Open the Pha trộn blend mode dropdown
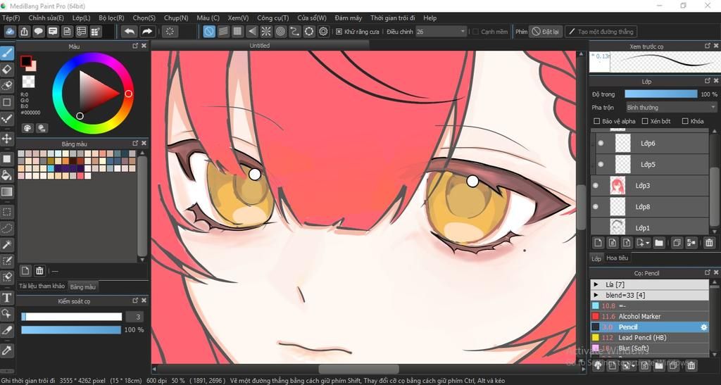The height and width of the screenshot is (385, 721). [x=671, y=107]
